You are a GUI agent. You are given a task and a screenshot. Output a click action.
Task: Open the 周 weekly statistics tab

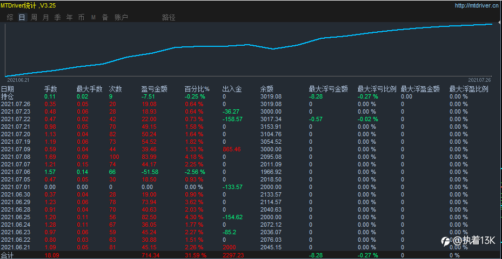pos(34,17)
